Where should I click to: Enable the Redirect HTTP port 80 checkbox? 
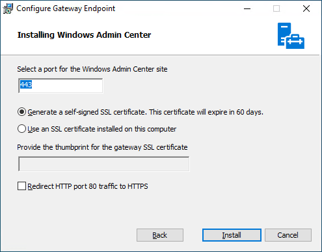click(21, 186)
